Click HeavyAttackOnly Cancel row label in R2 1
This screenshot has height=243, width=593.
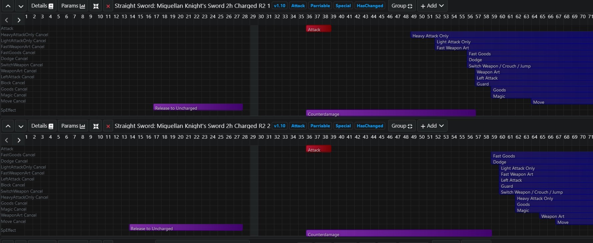(25, 35)
